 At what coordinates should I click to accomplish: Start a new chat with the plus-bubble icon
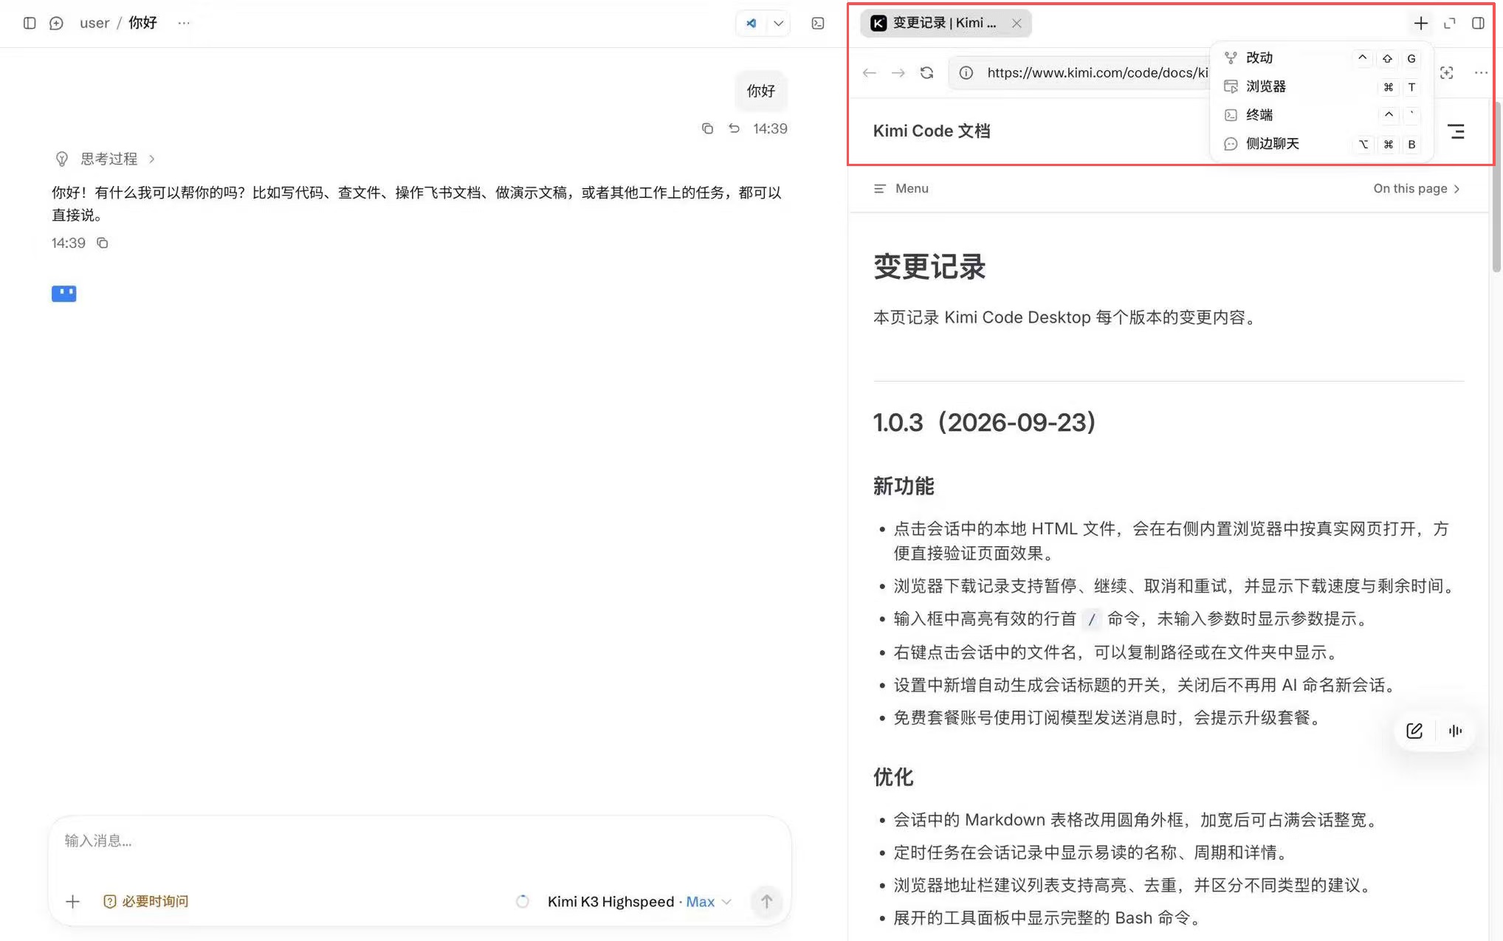(56, 23)
